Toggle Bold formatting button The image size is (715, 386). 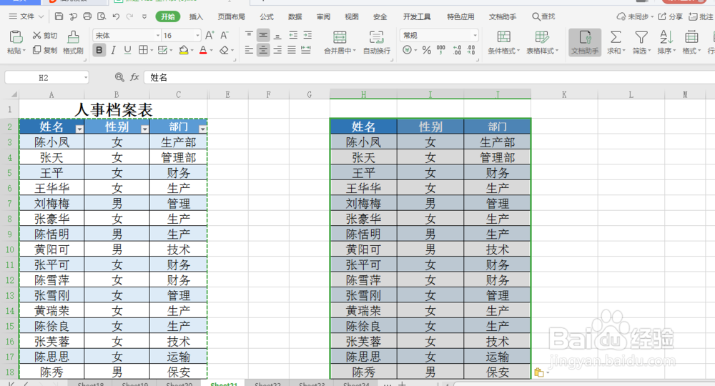pyautogui.click(x=99, y=49)
